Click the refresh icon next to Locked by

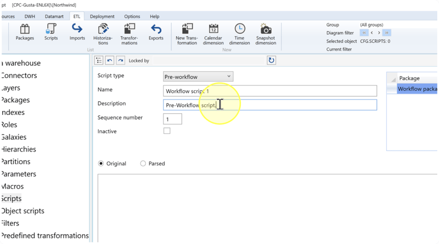(x=271, y=60)
